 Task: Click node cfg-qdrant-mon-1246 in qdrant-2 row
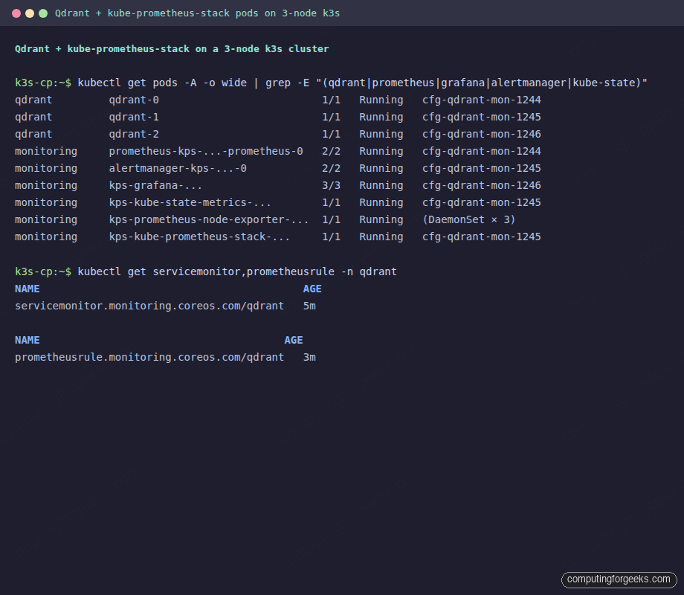pos(482,134)
